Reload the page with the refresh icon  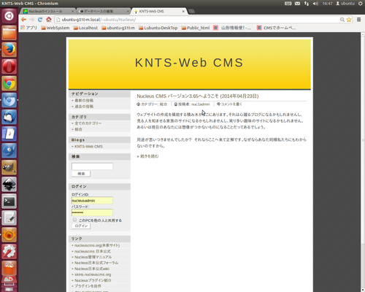[x=40, y=20]
